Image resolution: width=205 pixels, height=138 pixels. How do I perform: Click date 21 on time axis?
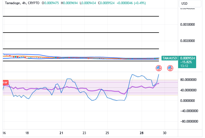pos(61,133)
